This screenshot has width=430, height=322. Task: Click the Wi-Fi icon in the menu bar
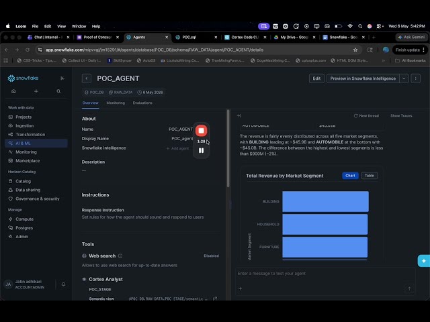coord(350,26)
